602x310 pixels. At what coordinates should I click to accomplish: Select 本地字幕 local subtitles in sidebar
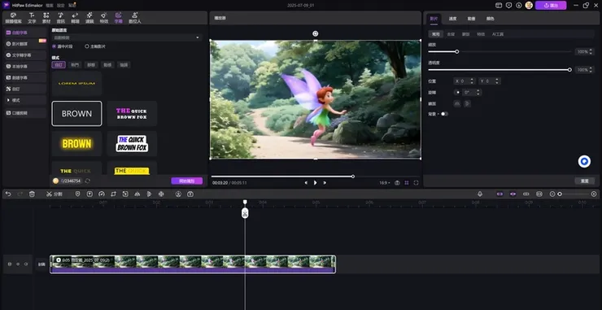(25, 67)
